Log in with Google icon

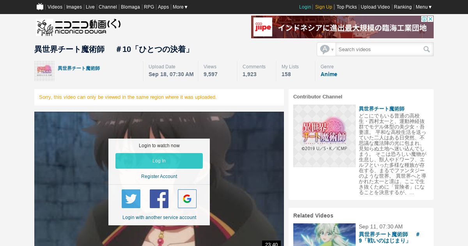187,199
